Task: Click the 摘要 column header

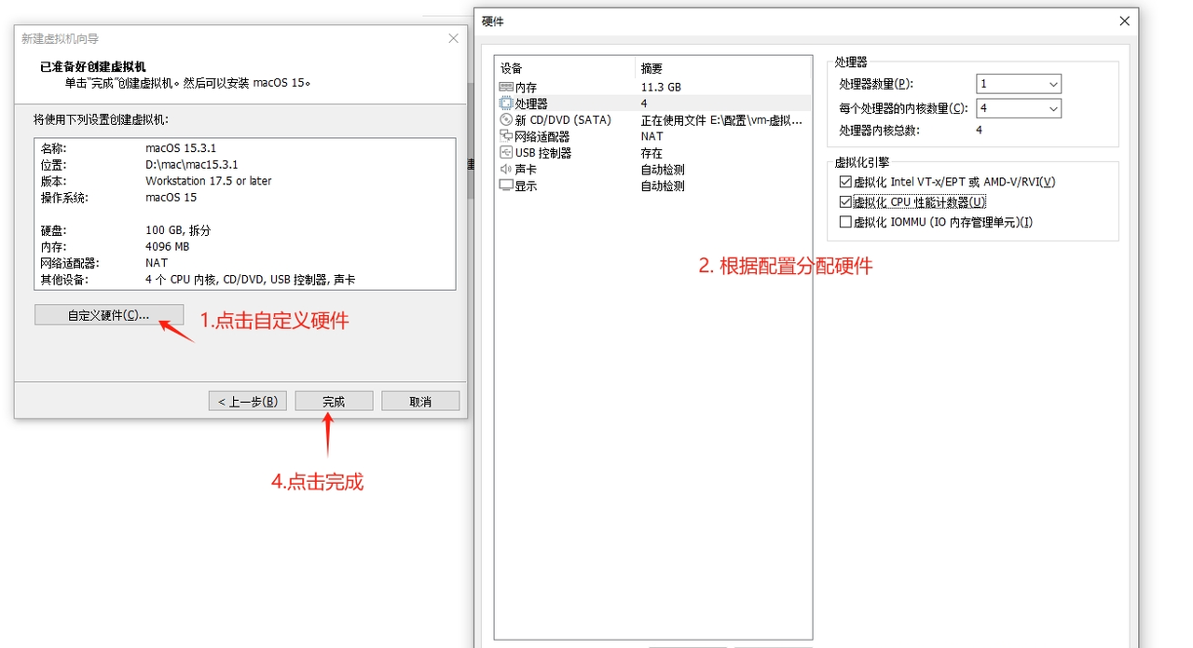Action: tap(723, 68)
